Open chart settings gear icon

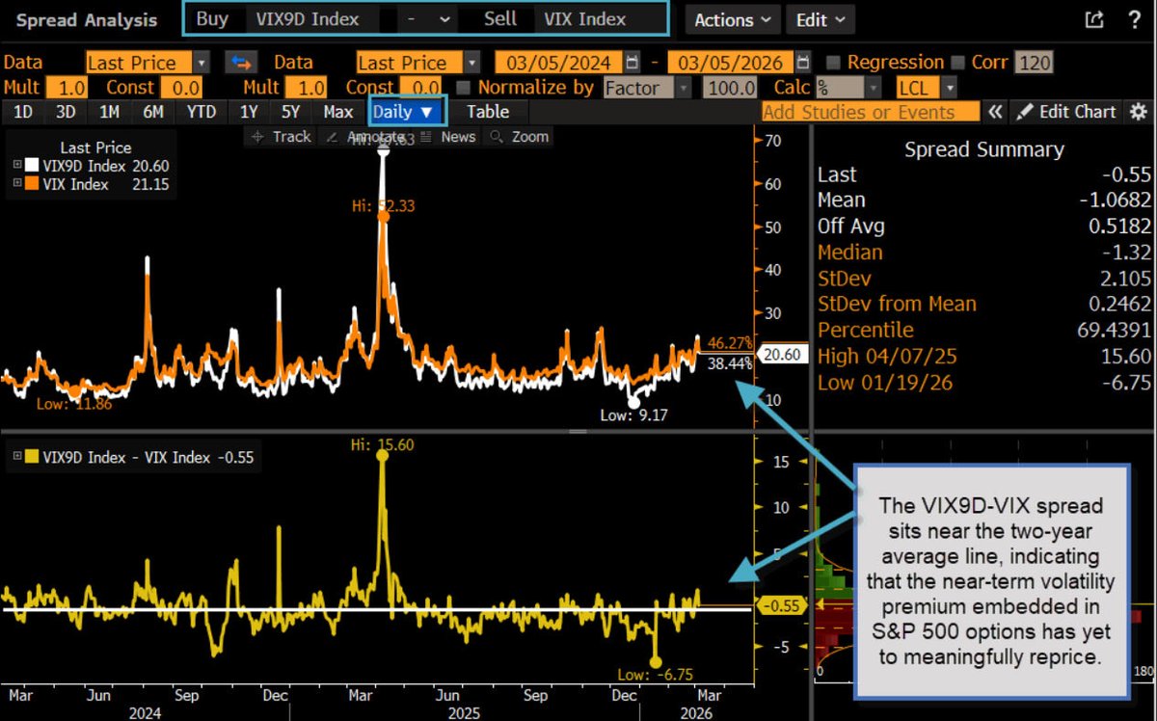click(1138, 112)
